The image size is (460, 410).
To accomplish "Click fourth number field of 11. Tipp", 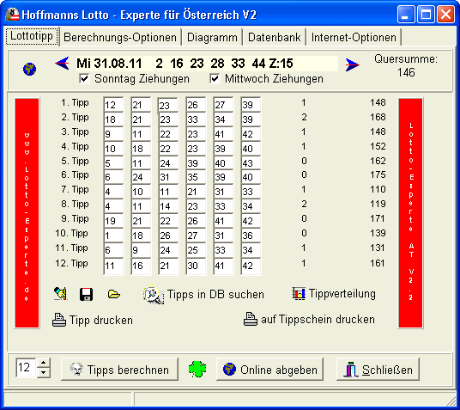I will click(196, 250).
